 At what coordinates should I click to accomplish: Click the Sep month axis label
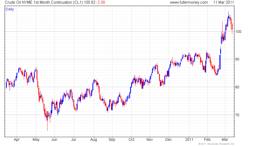112,140
